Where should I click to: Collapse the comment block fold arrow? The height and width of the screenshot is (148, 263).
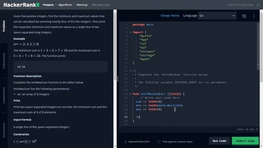click(x=131, y=71)
